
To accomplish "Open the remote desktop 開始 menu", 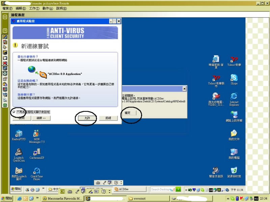I will [16, 189].
